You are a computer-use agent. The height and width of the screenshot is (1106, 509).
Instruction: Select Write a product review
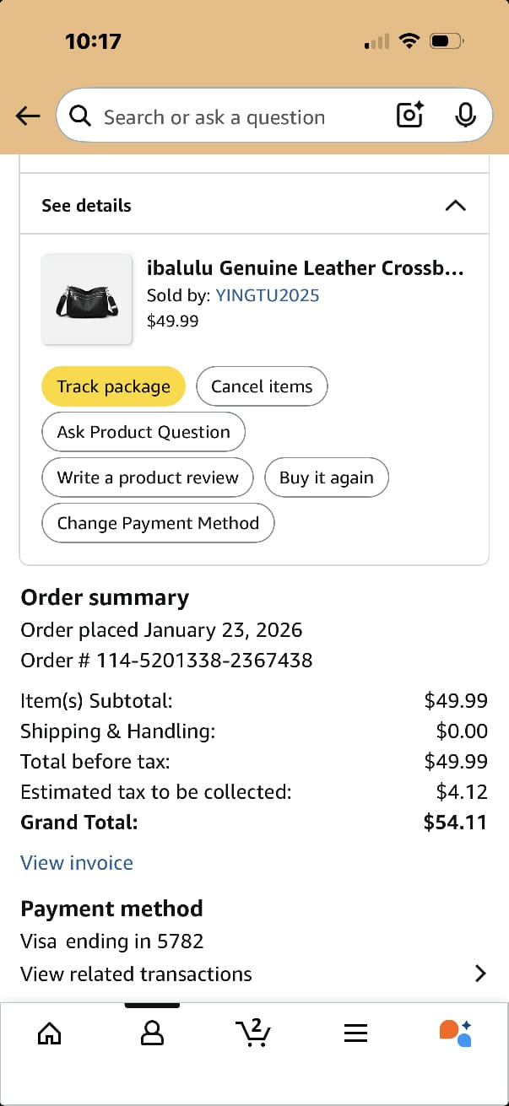(148, 477)
